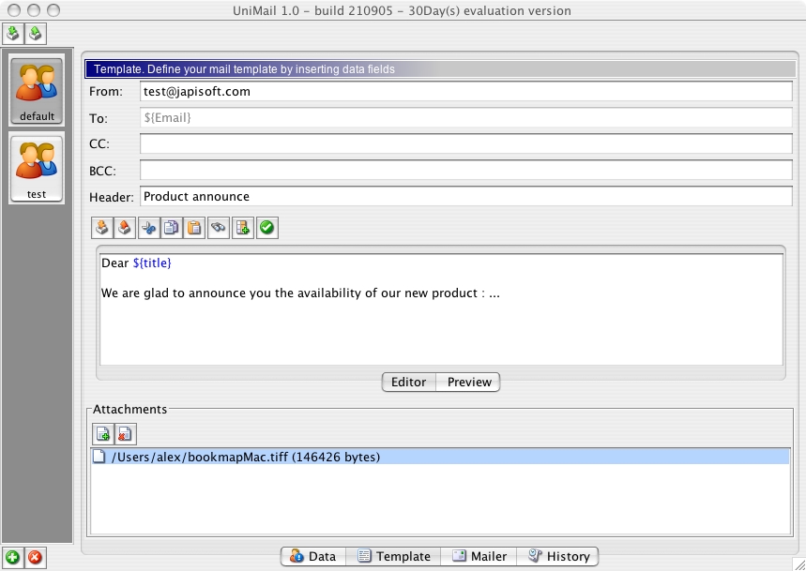Viewport: 806px width, 571px height.
Task: Click the scissors Cut icon
Action: [149, 228]
